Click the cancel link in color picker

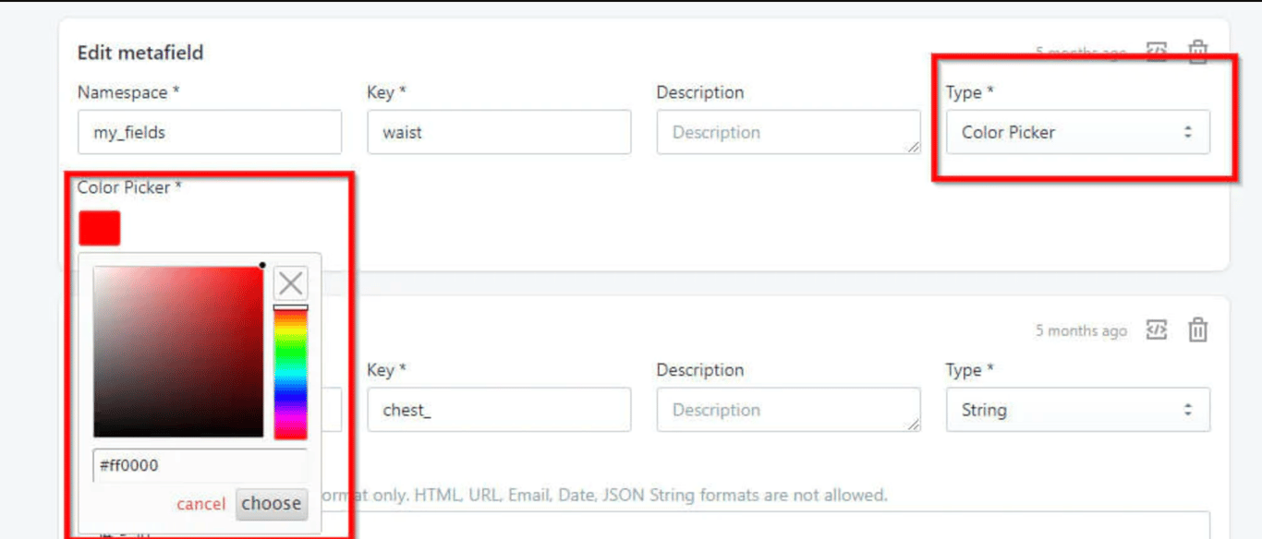click(200, 504)
